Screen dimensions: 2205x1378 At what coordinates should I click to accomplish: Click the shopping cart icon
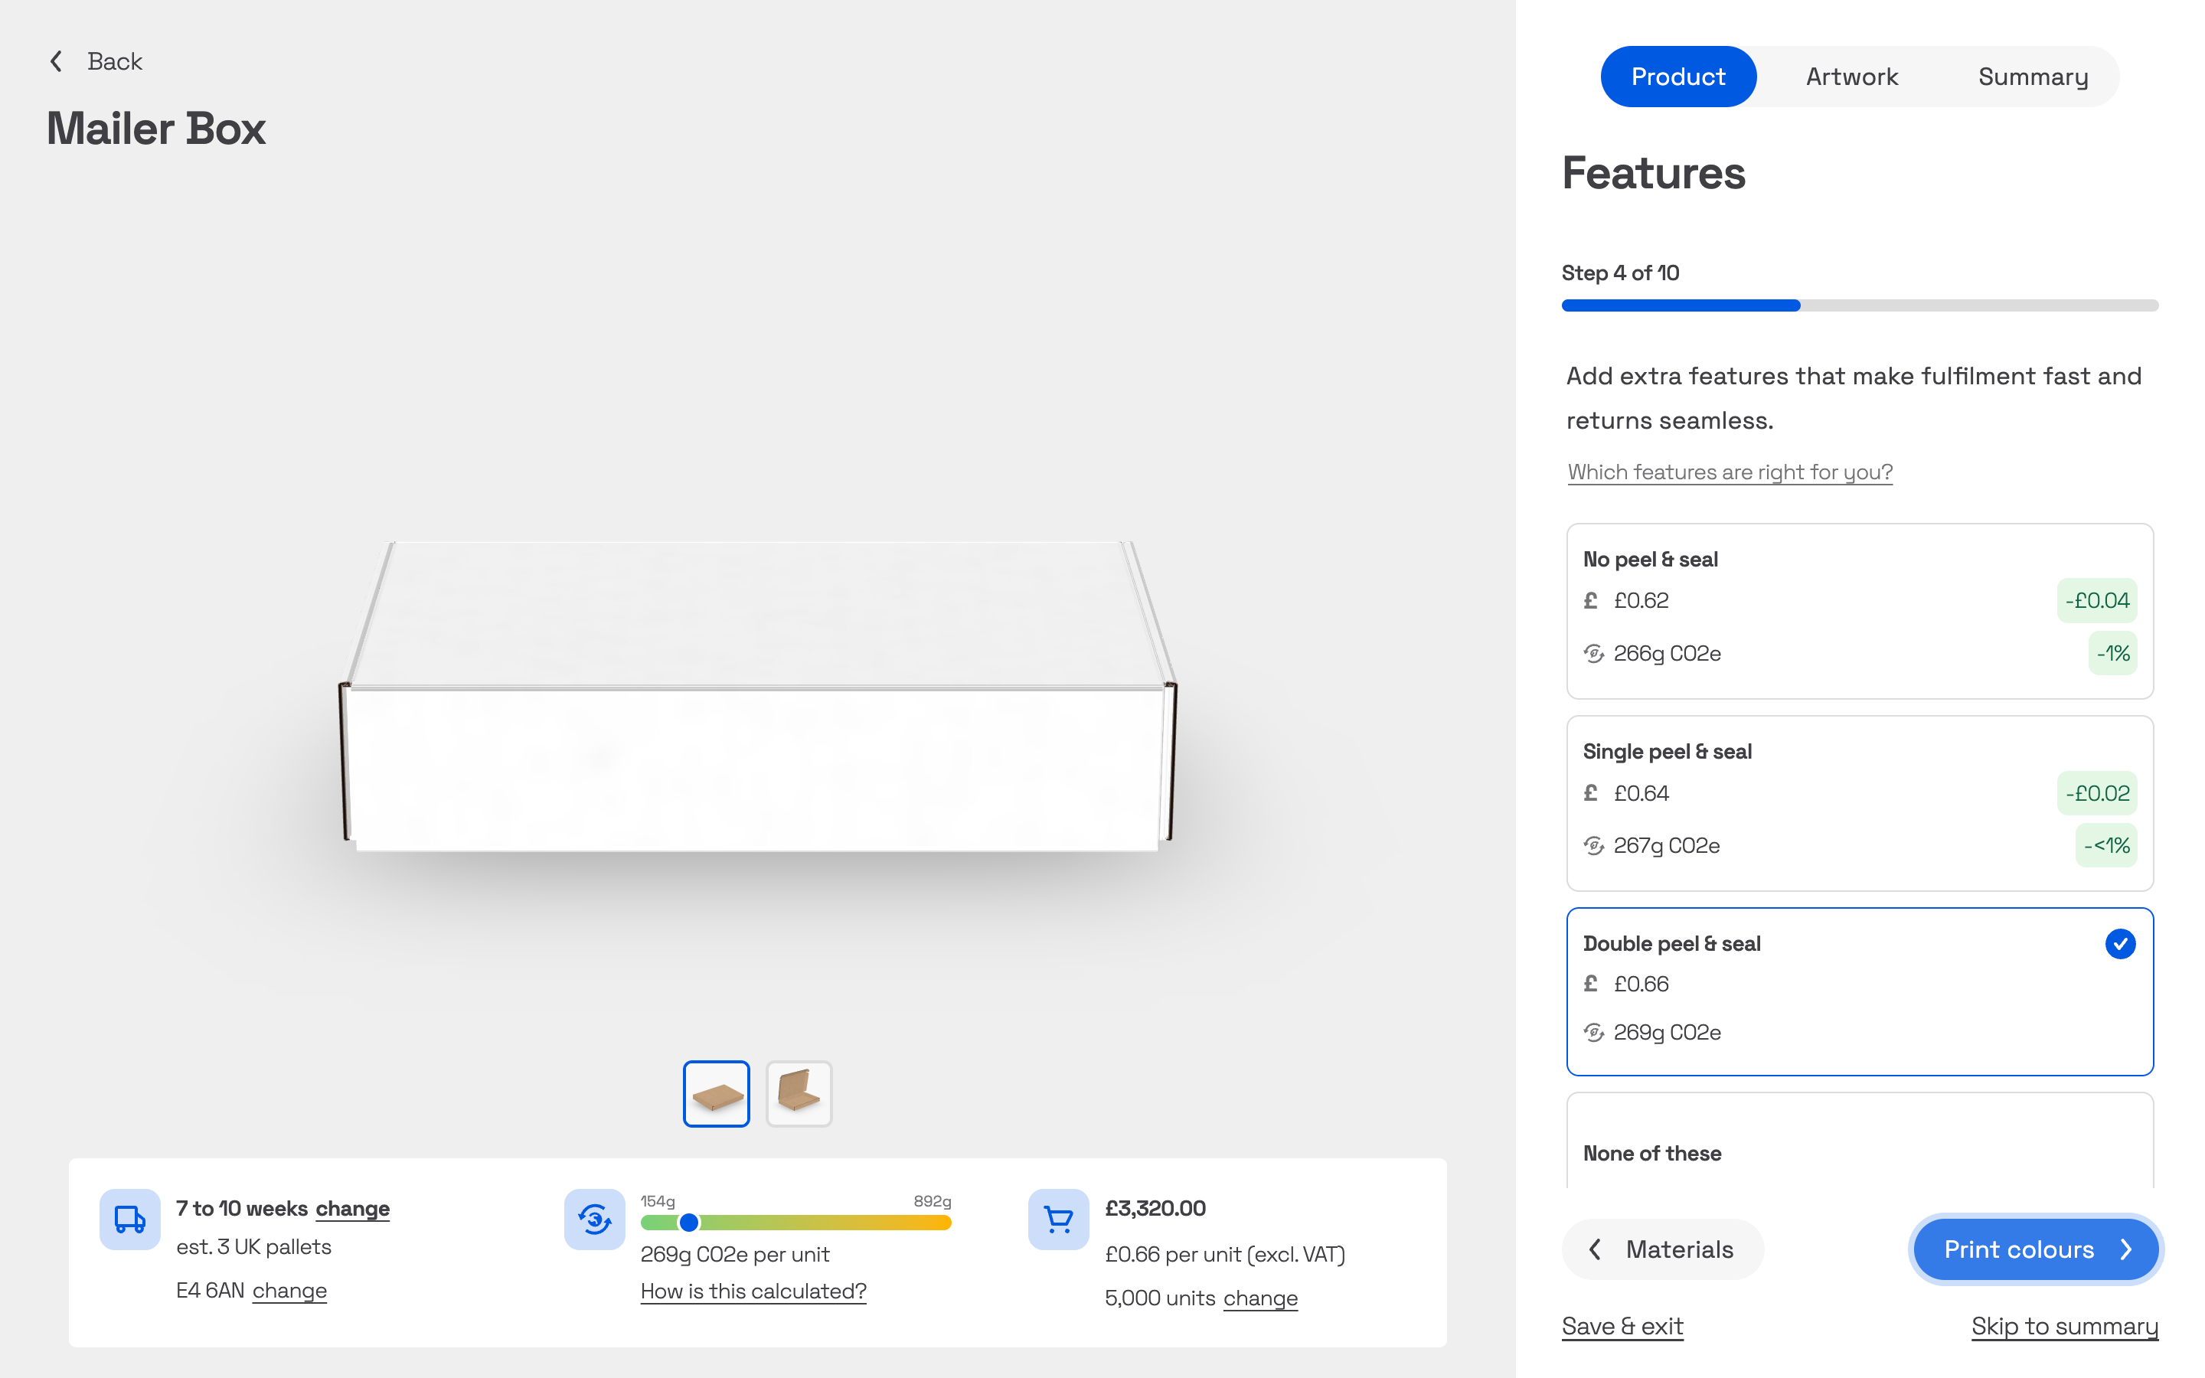click(1058, 1219)
